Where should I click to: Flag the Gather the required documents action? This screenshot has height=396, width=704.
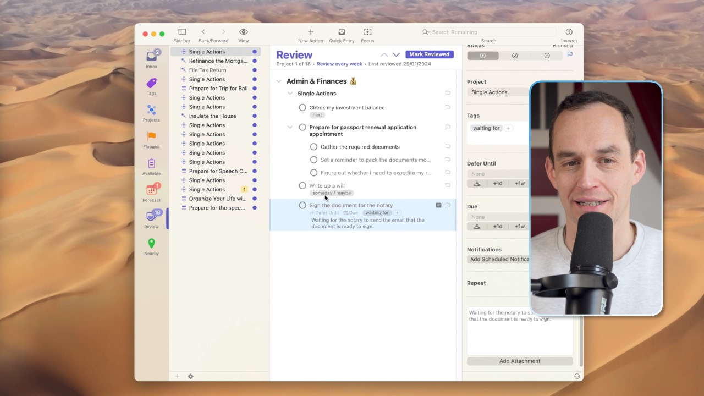tap(448, 147)
